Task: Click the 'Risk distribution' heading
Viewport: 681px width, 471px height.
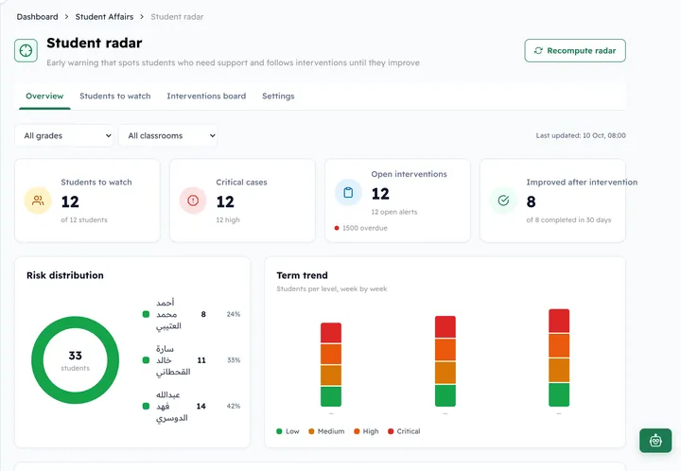Action: tap(65, 275)
